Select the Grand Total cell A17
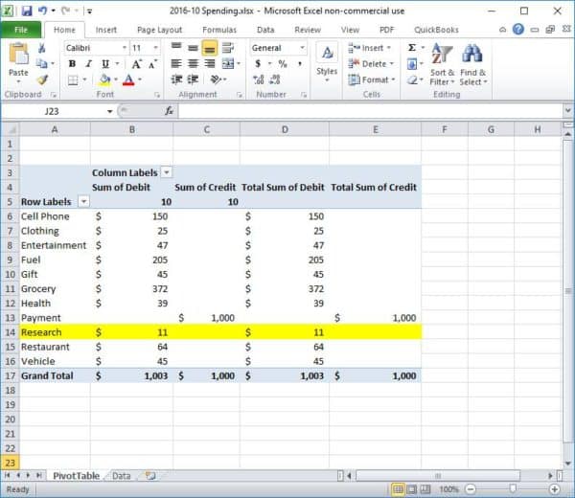Image resolution: width=575 pixels, height=498 pixels. click(x=55, y=375)
